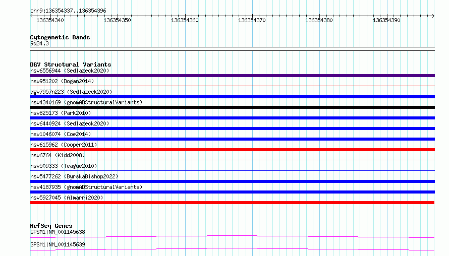Viewport: 449px width, 256px height.
Task: Click the nsv5927045 (Almarri2020) variant label
Action: pos(67,198)
